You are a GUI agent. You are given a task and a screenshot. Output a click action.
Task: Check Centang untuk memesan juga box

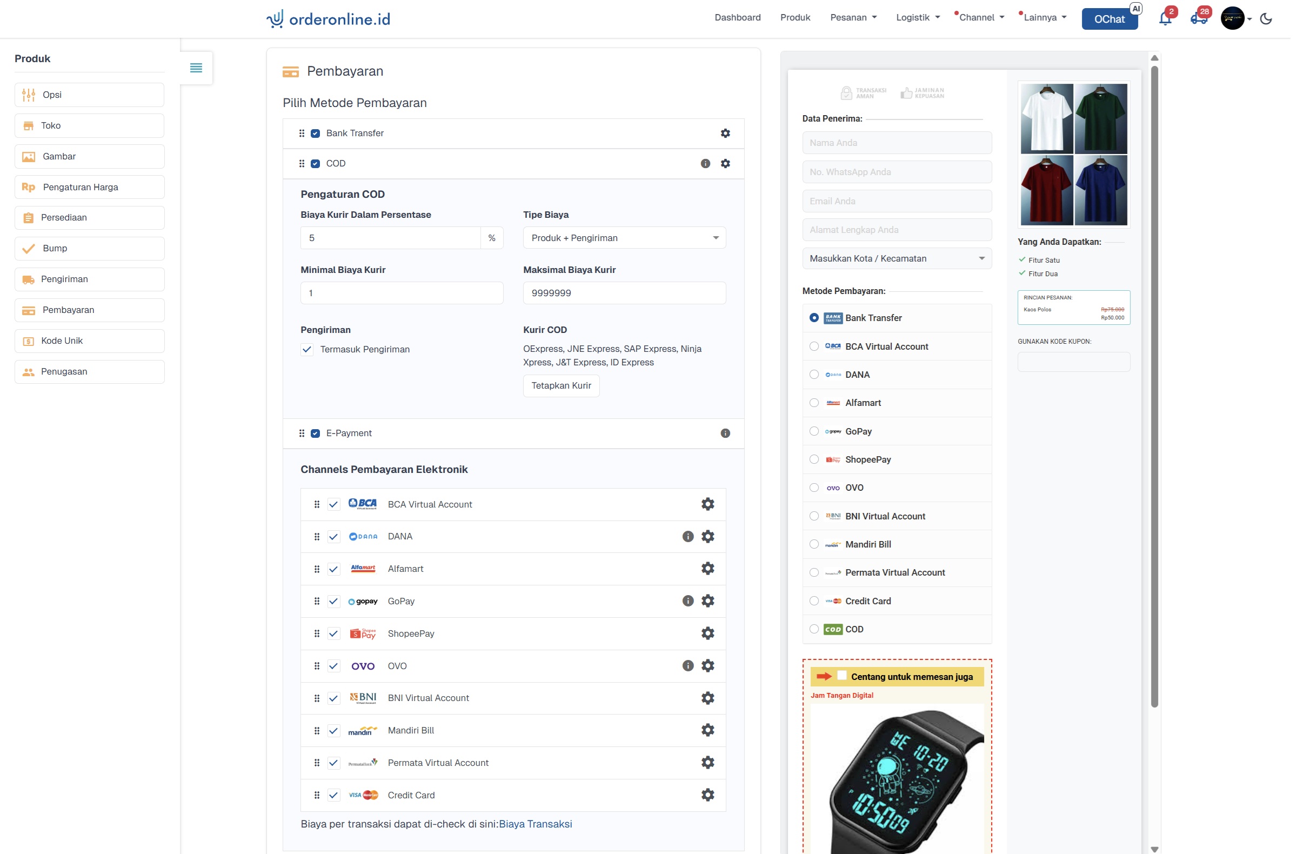click(x=846, y=678)
